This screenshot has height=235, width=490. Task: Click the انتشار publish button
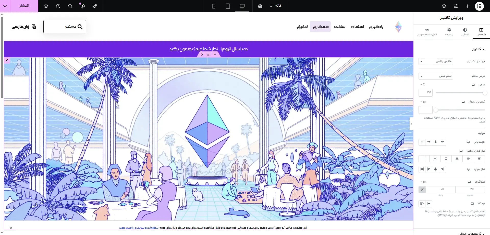24,6
